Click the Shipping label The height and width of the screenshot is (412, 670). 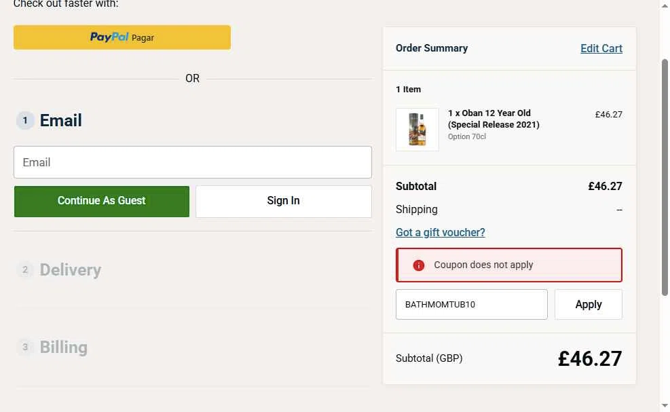click(417, 210)
